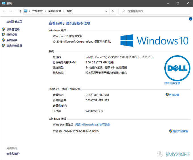Minimize the 系统 window
The image size is (193, 160).
click(168, 3)
